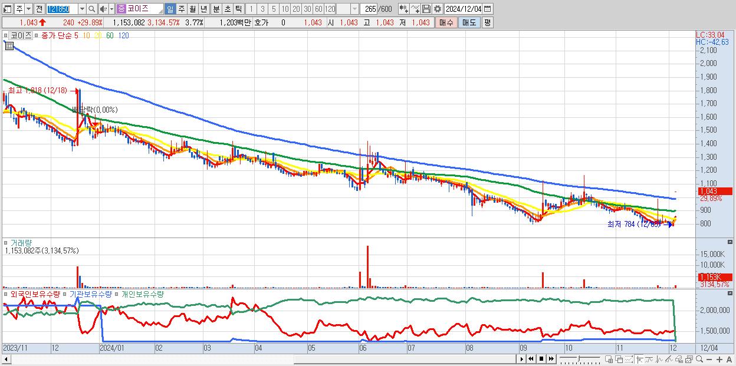Open the stock search magnifier icon
Image resolution: width=736 pixels, height=366 pixels.
point(92,9)
